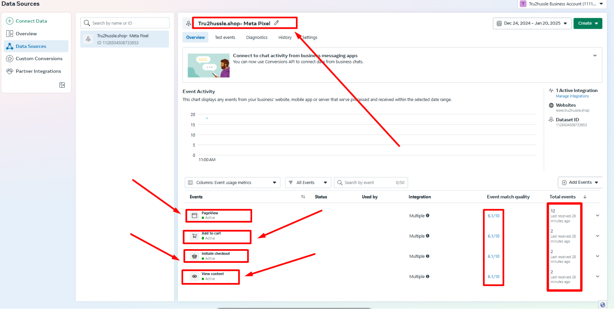Switch to the Test events tab
Image resolution: width=614 pixels, height=309 pixels.
click(x=225, y=38)
